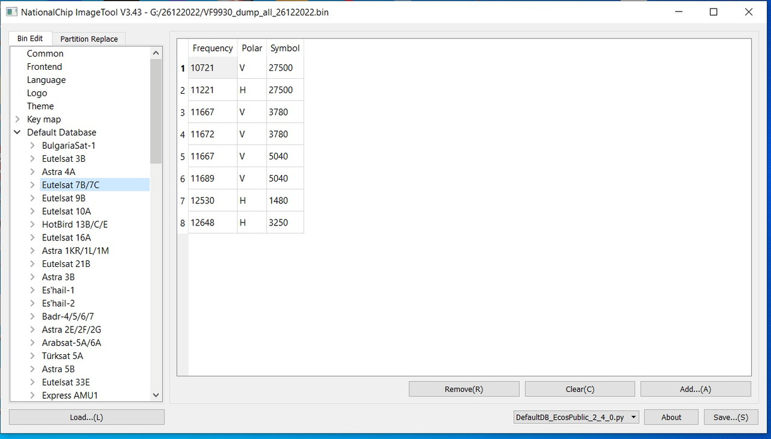
Task: Select Es'hail-2 satellite entry
Action: click(58, 303)
